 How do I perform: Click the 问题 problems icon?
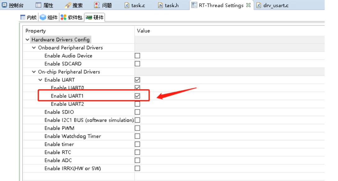(x=97, y=5)
